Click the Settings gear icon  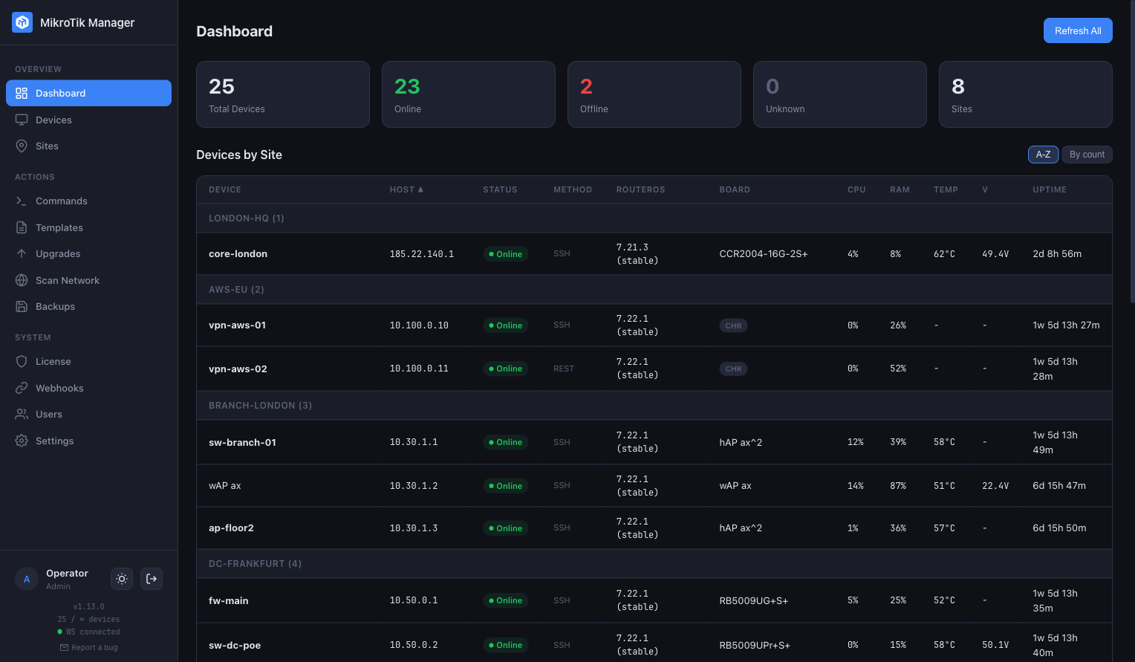[22, 441]
